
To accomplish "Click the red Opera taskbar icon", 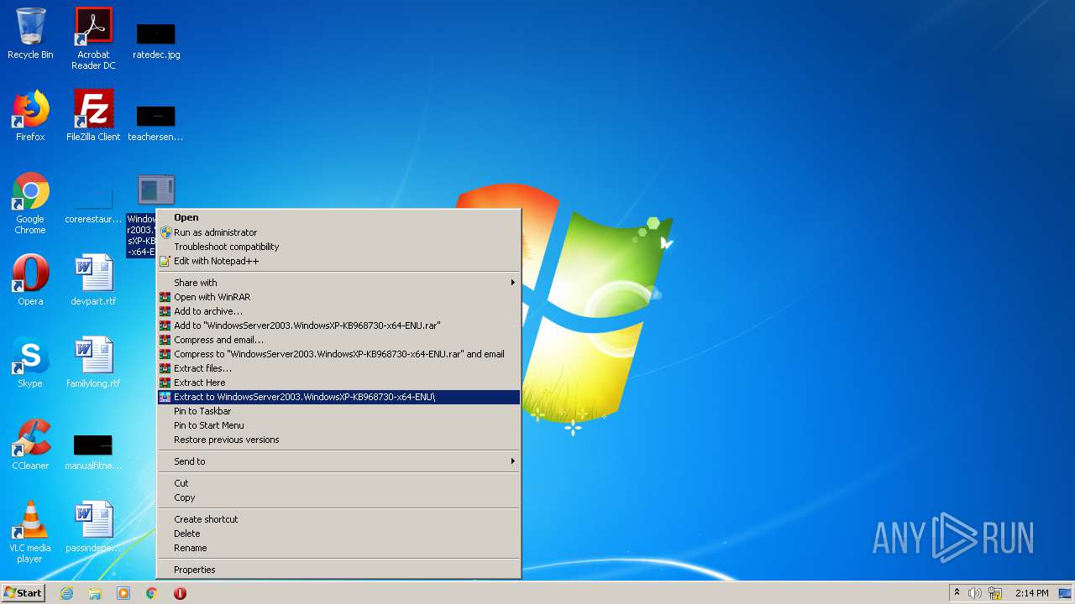I will pos(180,593).
